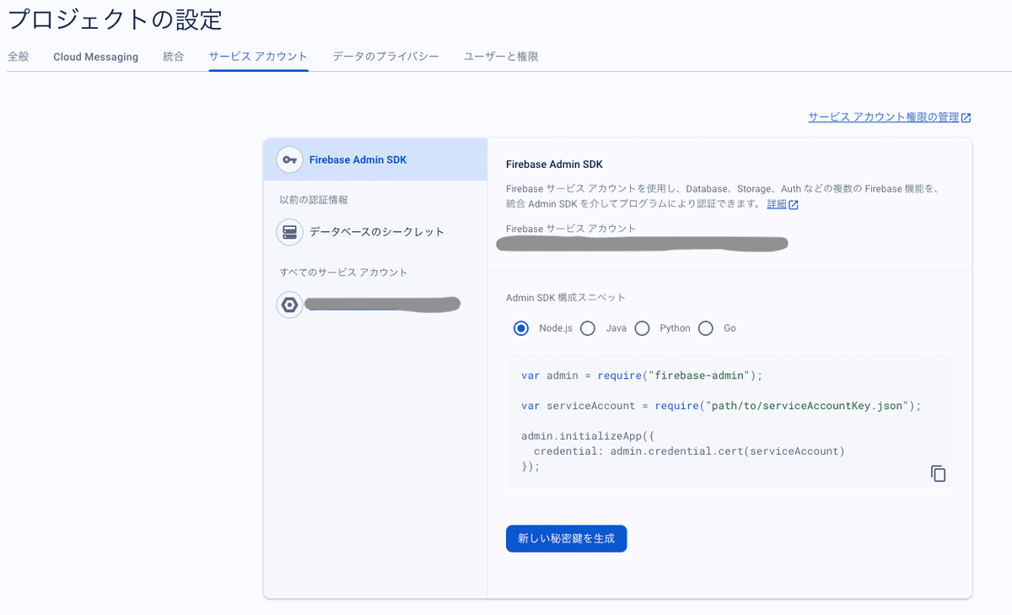This screenshot has height=615, width=1012.
Task: Click the hexagon service account icon
Action: (x=289, y=305)
